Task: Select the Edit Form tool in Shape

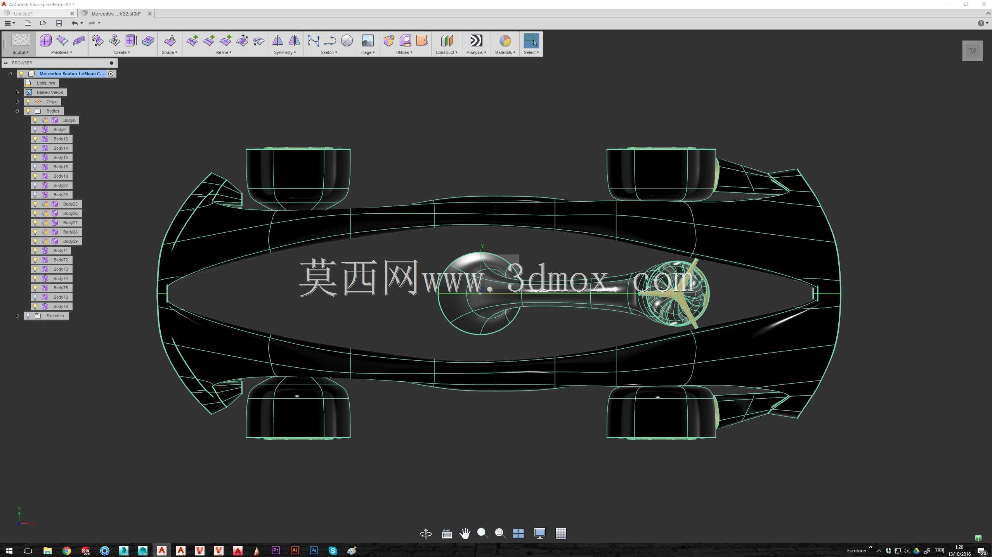Action: point(170,41)
